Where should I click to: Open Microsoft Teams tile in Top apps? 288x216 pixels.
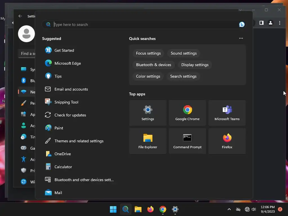227,113
